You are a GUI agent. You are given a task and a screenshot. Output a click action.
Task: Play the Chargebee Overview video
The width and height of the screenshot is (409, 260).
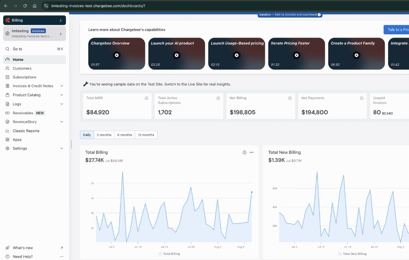pyautogui.click(x=117, y=55)
